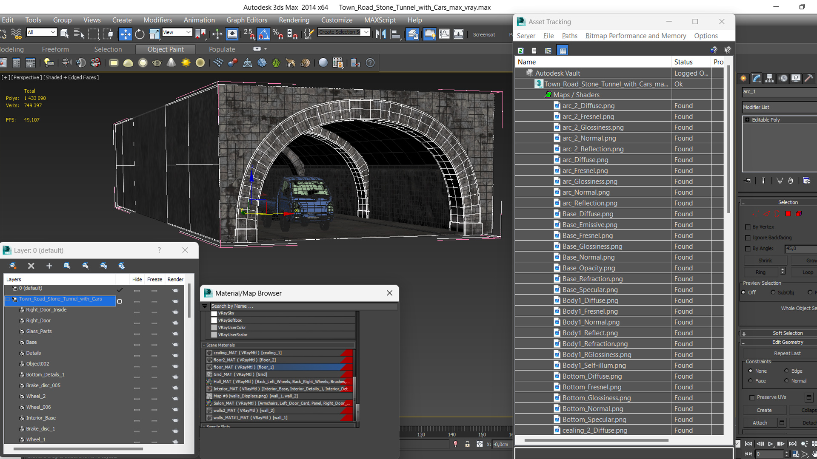Viewport: 817px width, 459px height.
Task: Open the Create command panel tab
Action: [743, 79]
